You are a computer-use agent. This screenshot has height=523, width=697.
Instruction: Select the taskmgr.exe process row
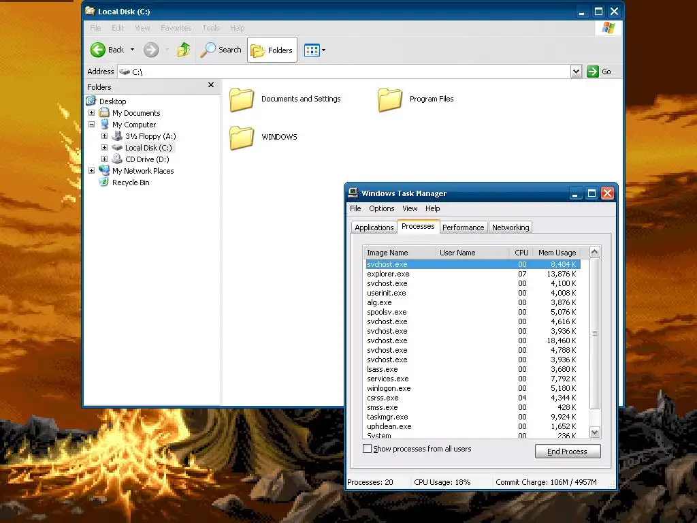pyautogui.click(x=473, y=417)
